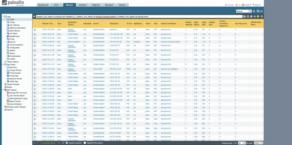Save the current filter icon
This screenshot has height=145, width=292.
[x=255, y=17]
